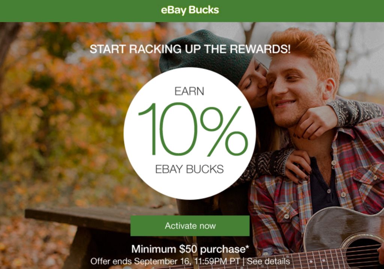Select the white circular offer badge
The height and width of the screenshot is (269, 384).
tap(190, 134)
